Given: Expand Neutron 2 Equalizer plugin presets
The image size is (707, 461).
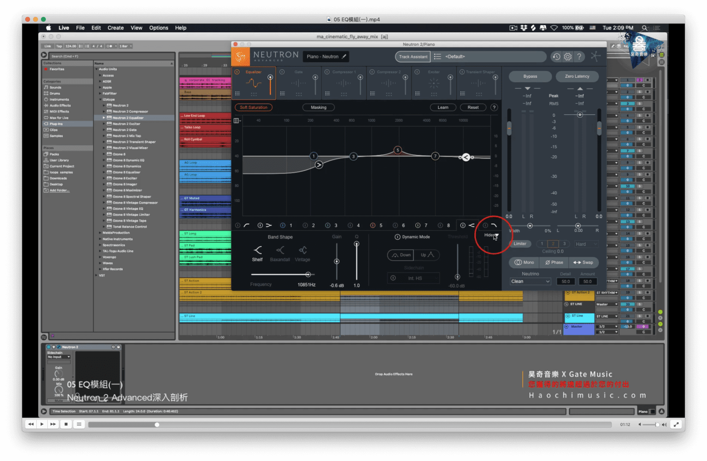Looking at the screenshot, I should (x=104, y=118).
